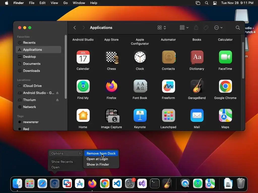
Task: Open QuickTime Player from the Dock
Action: click(x=185, y=183)
